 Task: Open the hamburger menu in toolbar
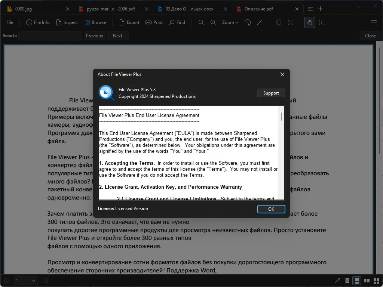374,22
